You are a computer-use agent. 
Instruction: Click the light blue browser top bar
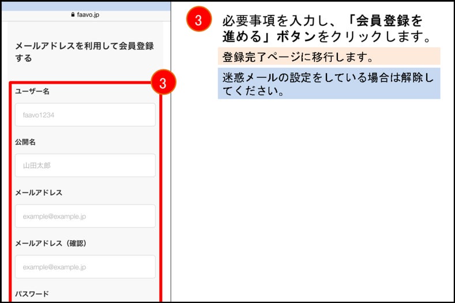[x=86, y=6]
